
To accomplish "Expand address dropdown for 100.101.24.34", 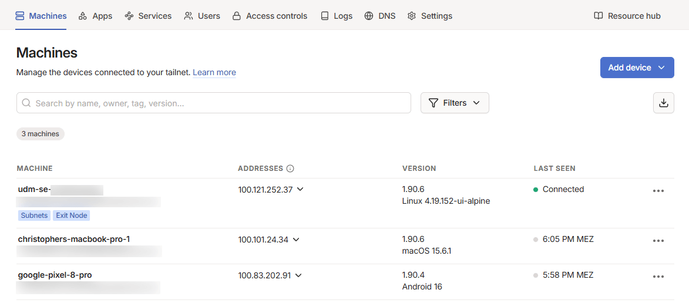I will point(296,240).
